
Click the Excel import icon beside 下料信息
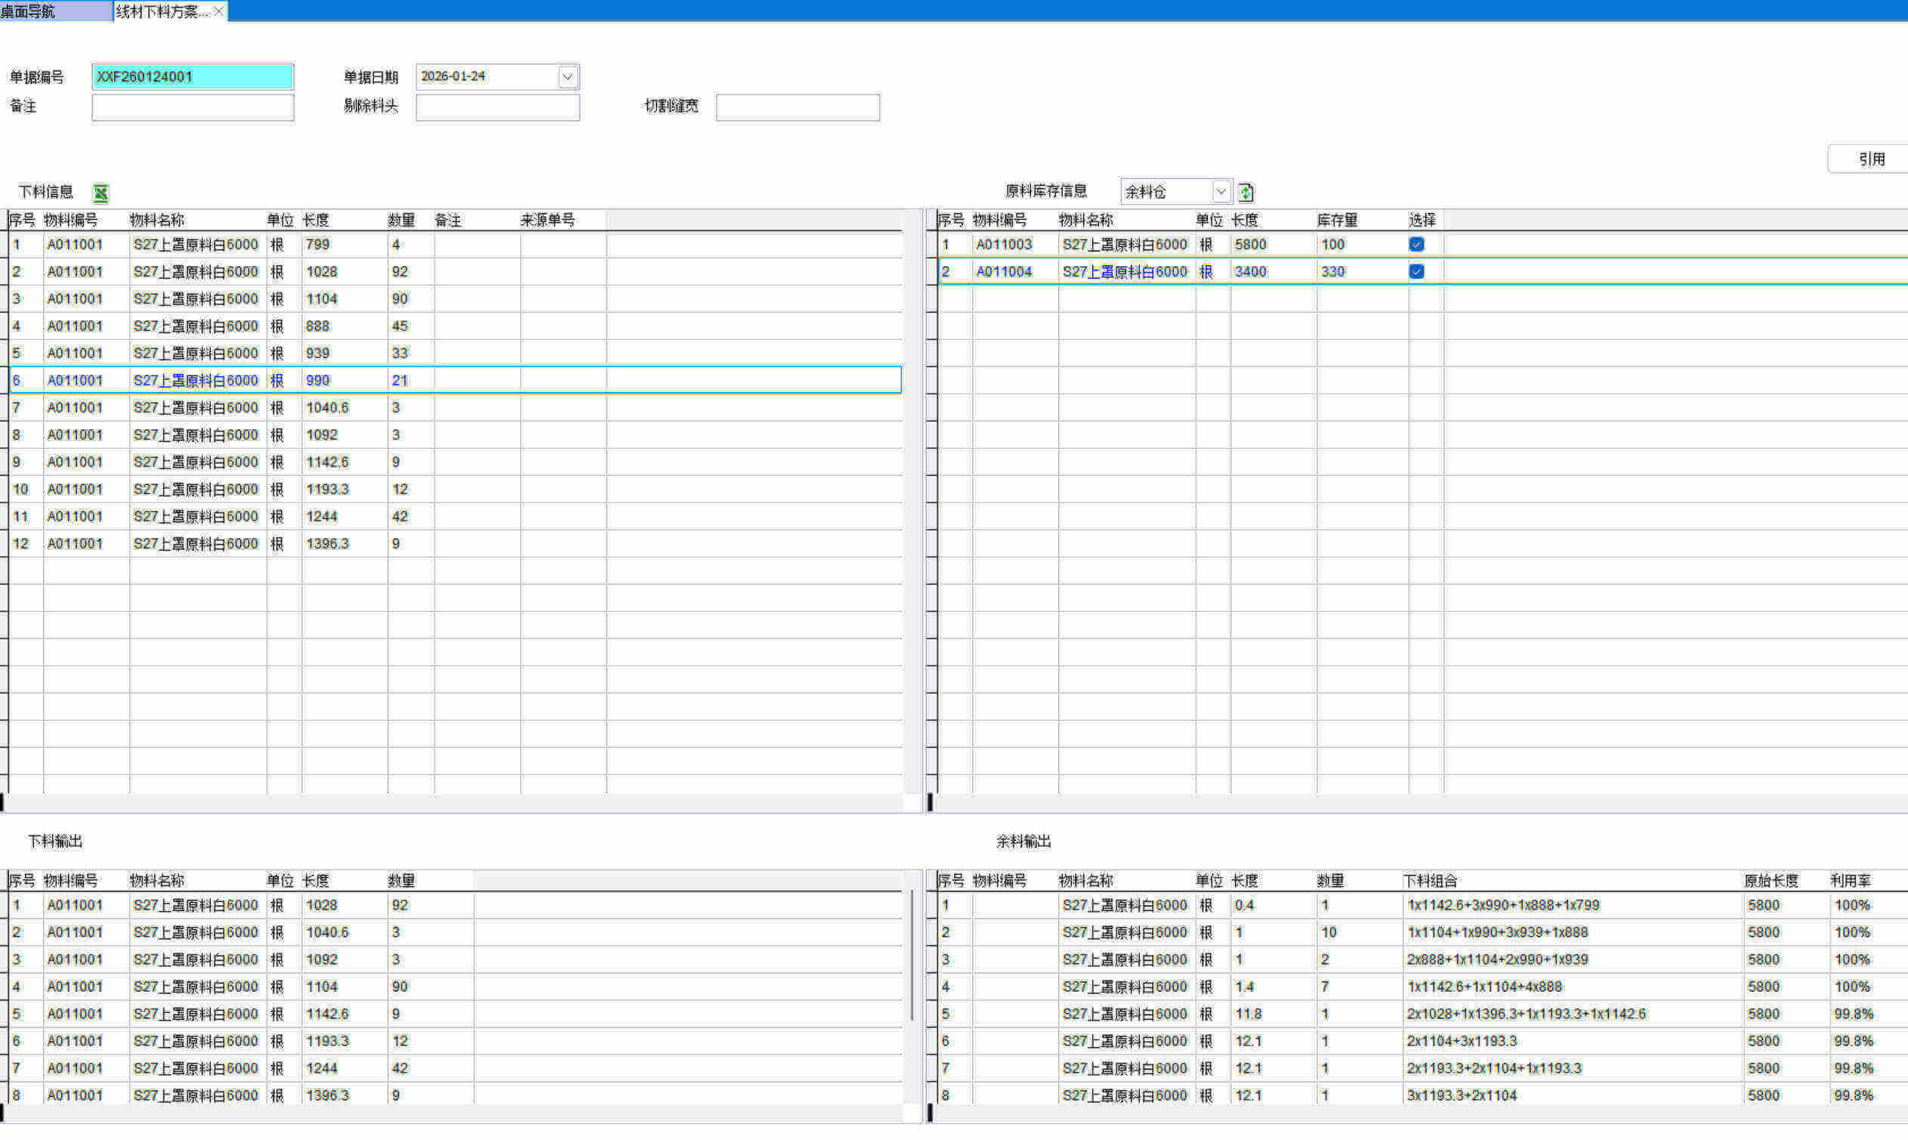click(100, 193)
